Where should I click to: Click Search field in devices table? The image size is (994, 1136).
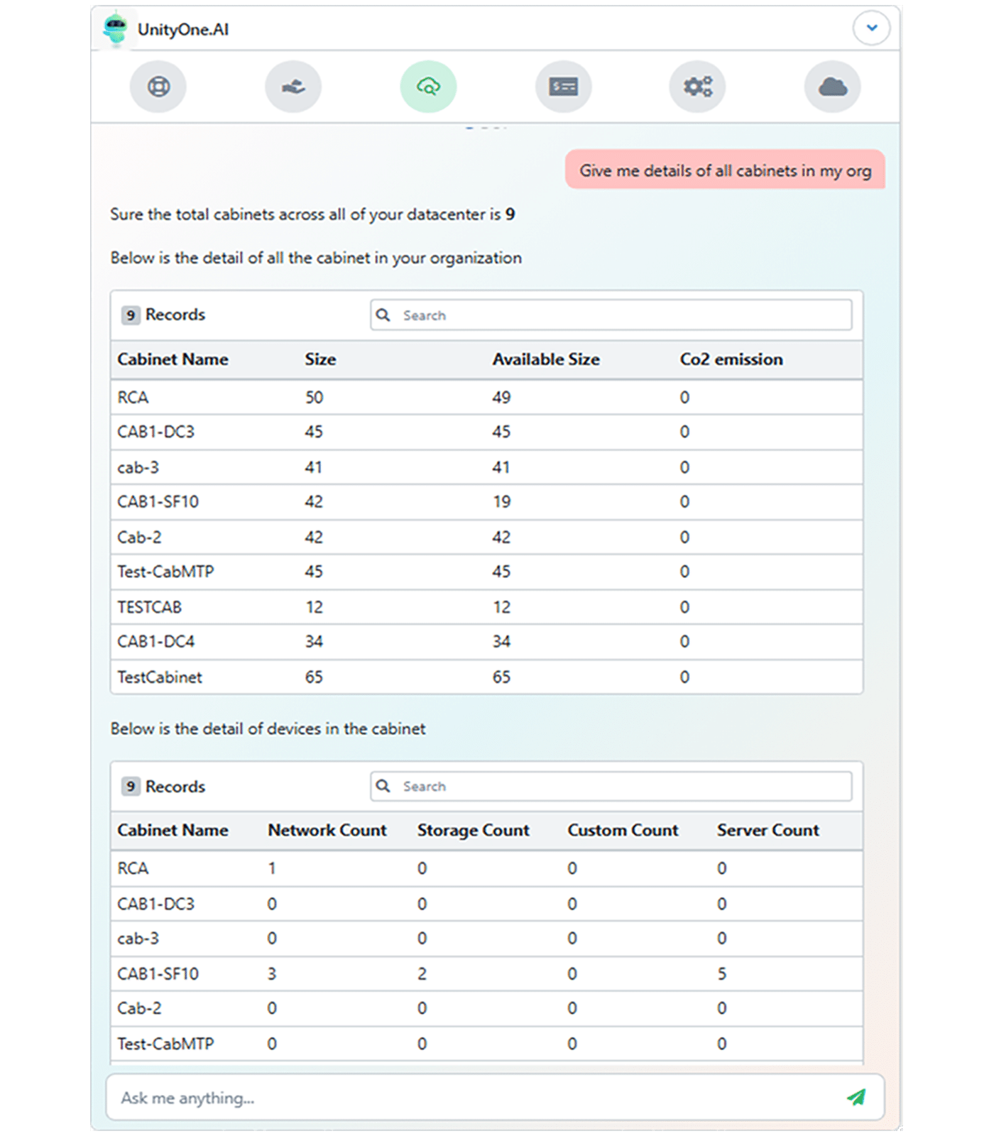pos(611,786)
